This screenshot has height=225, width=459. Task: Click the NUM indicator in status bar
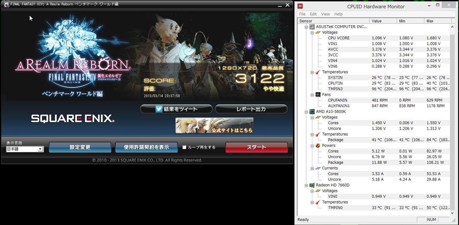coord(432,220)
